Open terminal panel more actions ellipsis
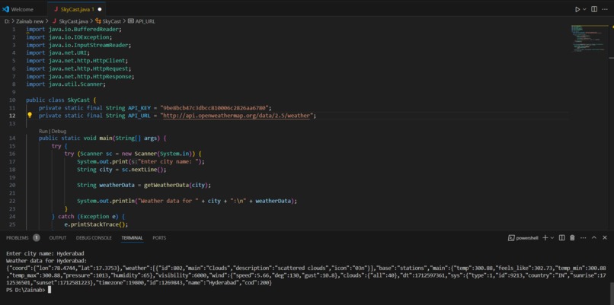This screenshot has height=305, width=614. [584, 238]
